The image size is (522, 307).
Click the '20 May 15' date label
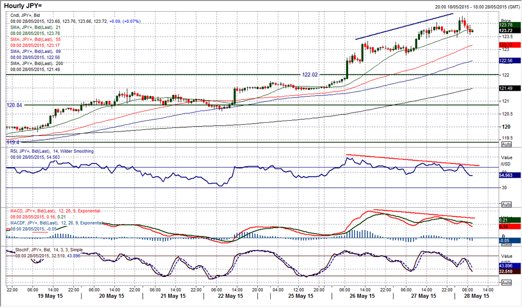[x=112, y=296]
